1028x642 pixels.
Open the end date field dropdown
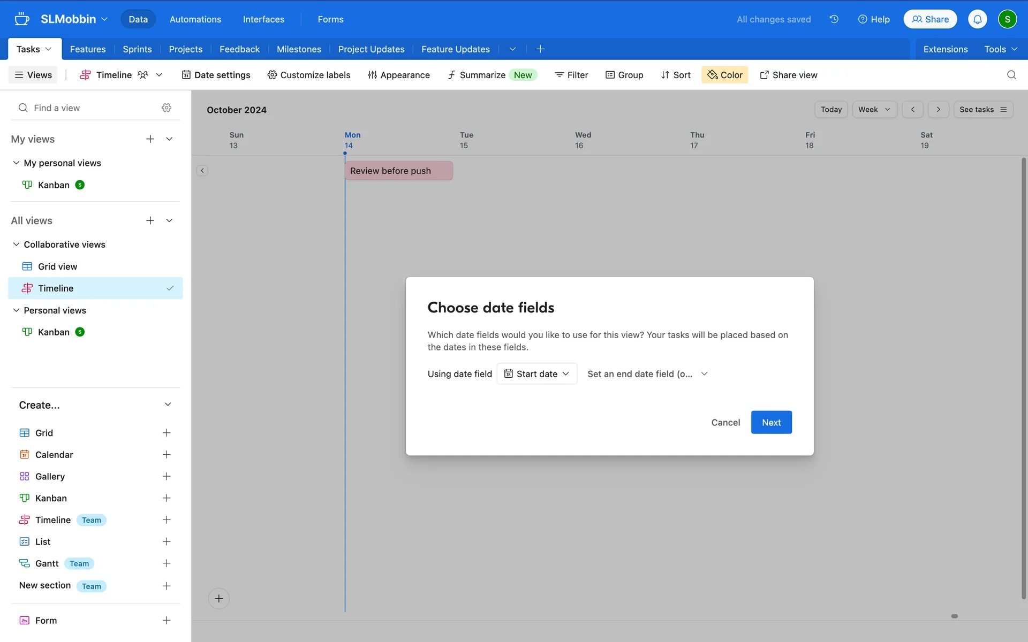[647, 374]
